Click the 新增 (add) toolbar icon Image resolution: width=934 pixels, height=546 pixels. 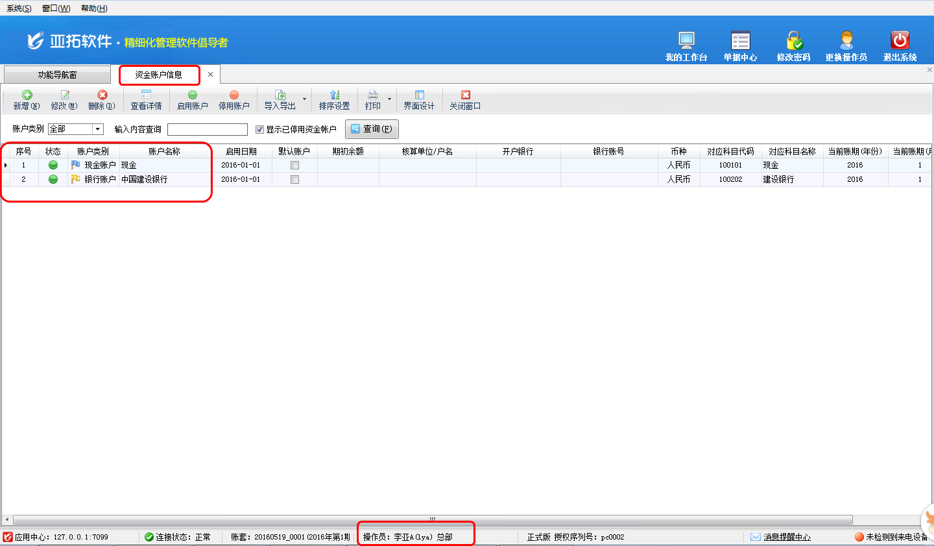tap(27, 95)
